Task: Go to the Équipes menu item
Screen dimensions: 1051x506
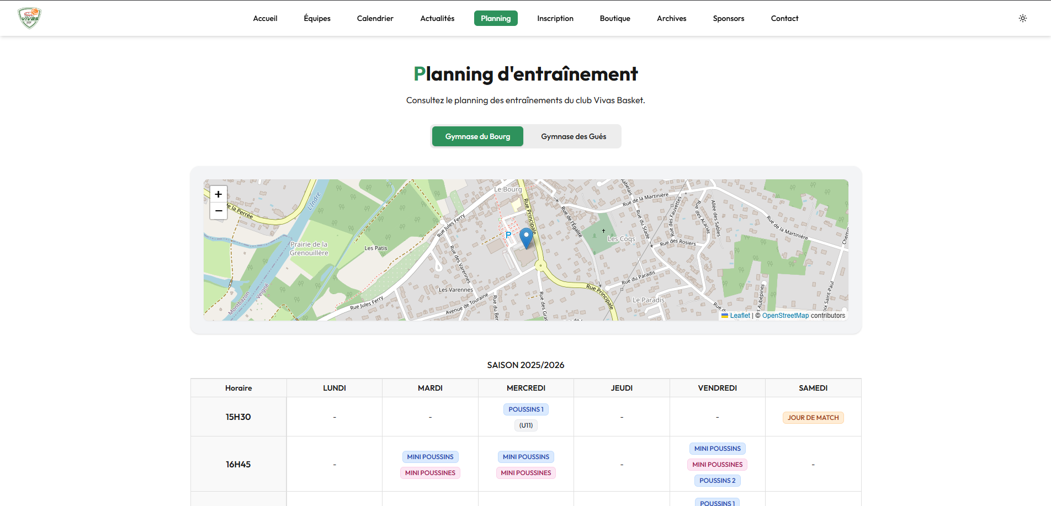Action: point(317,18)
